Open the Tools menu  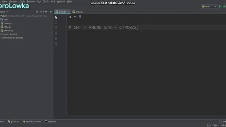tap(46, 1)
